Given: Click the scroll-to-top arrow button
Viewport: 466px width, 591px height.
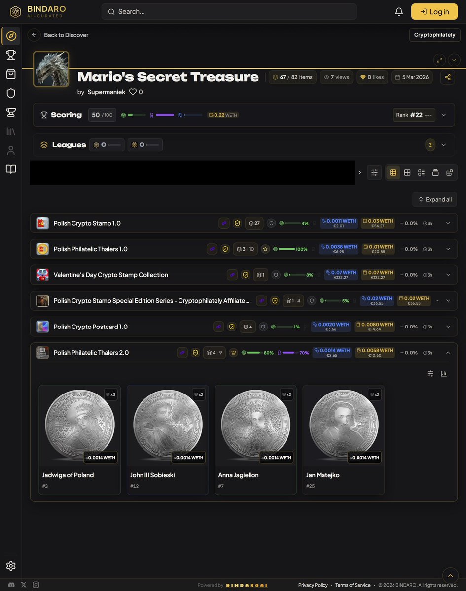Looking at the screenshot, I should click(450, 575).
